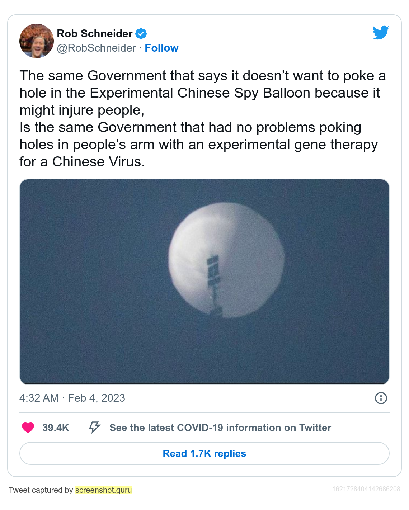The width and height of the screenshot is (409, 510).
Task: Click the balloon's solar panel in photo
Action: click(214, 271)
